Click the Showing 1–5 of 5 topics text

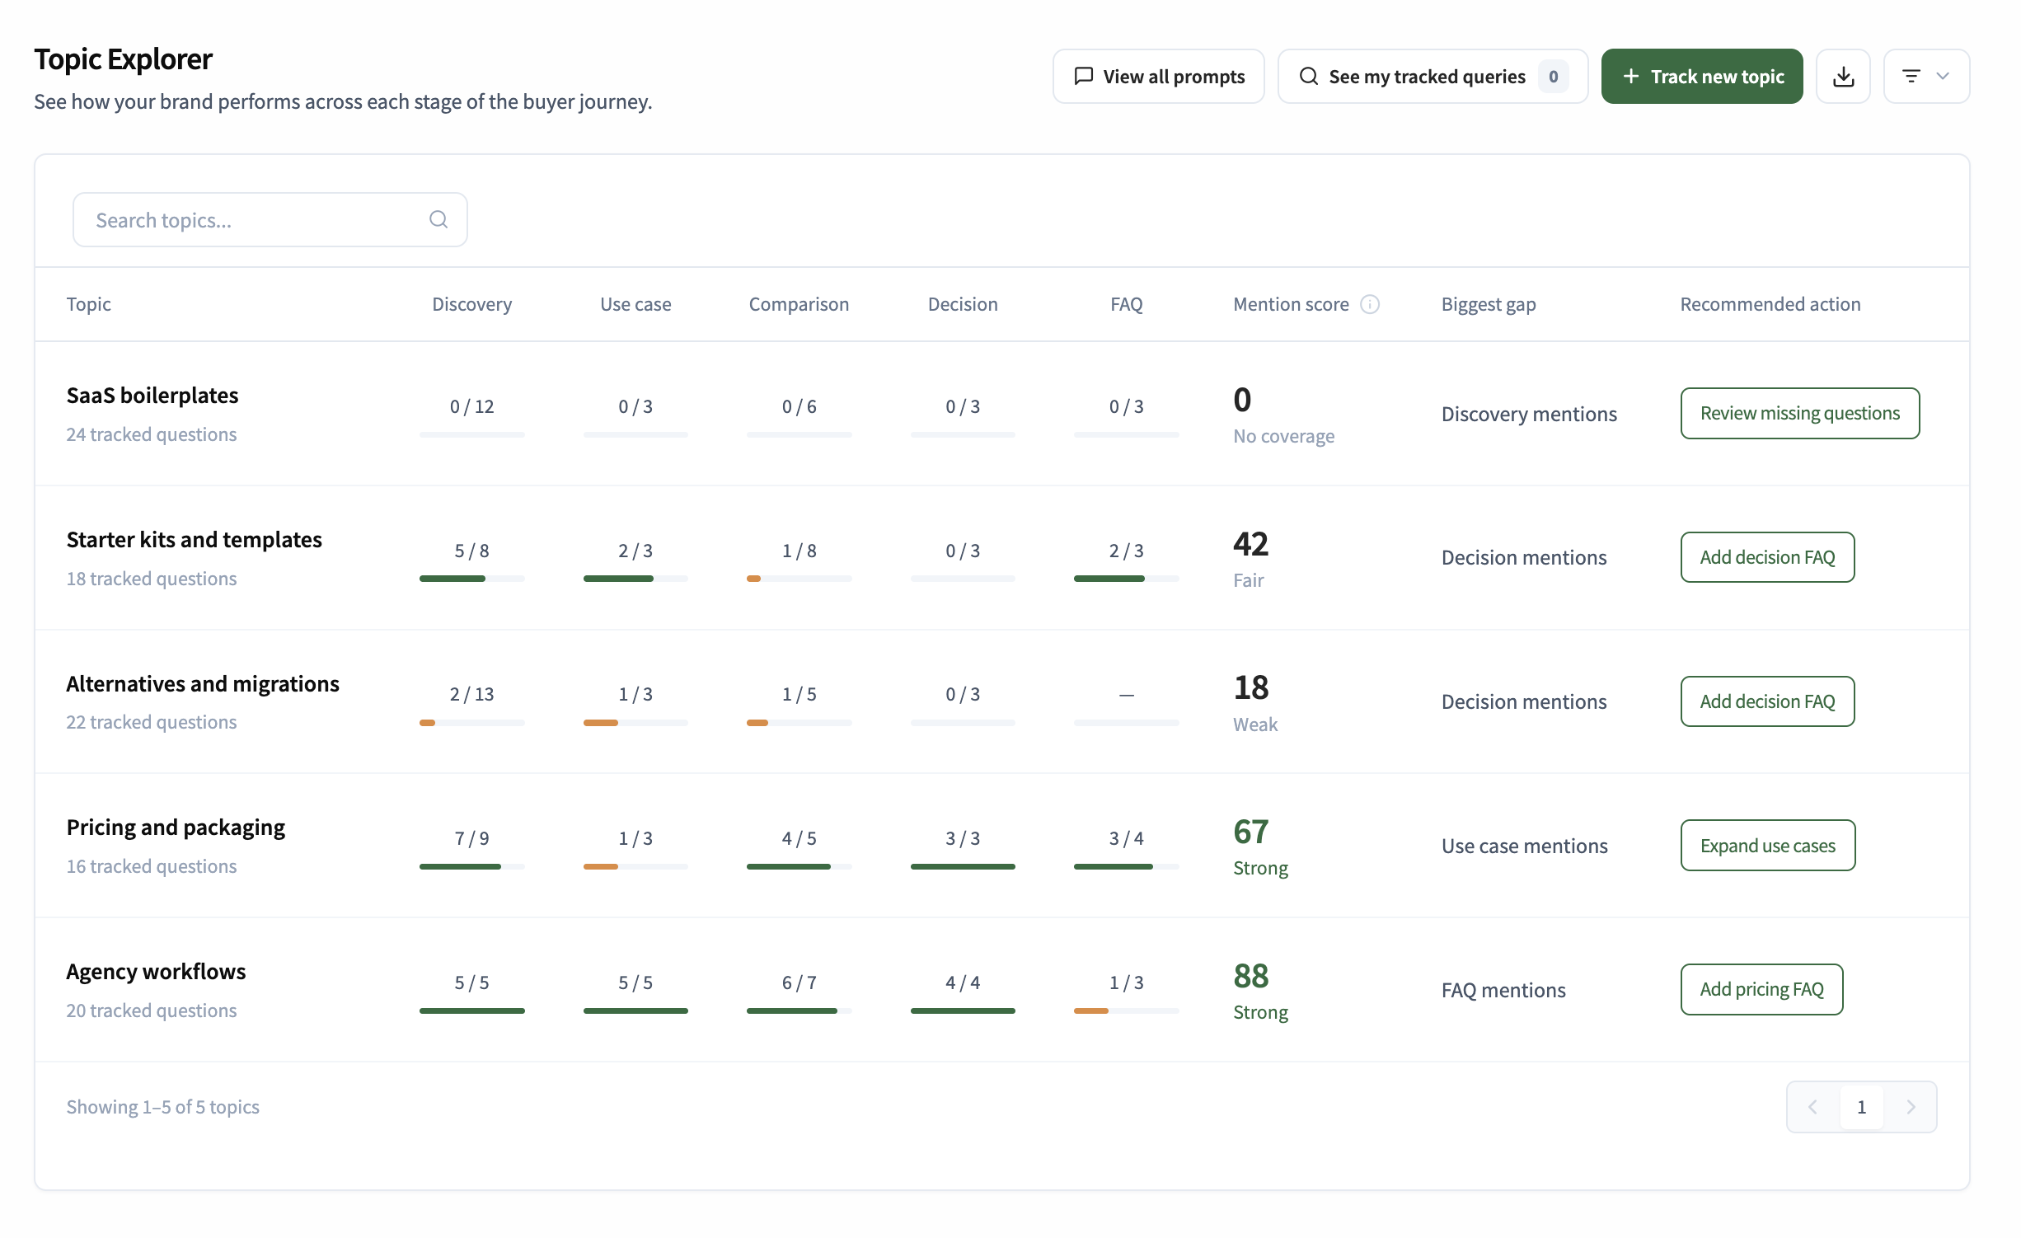pyautogui.click(x=162, y=1107)
